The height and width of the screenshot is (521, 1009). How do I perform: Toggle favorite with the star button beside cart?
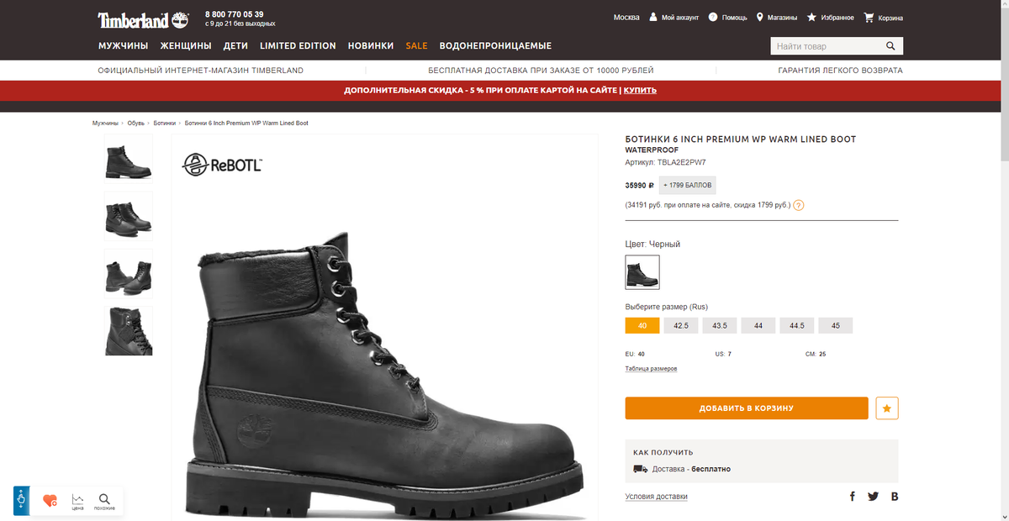[x=887, y=408]
